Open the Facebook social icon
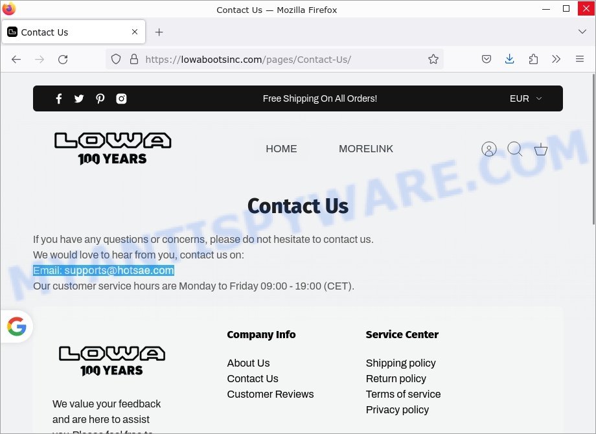The width and height of the screenshot is (596, 434). point(59,99)
